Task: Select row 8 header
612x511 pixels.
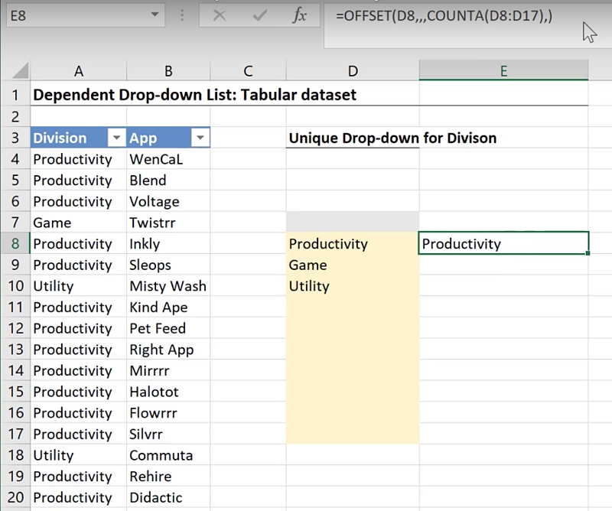Action: (x=15, y=244)
